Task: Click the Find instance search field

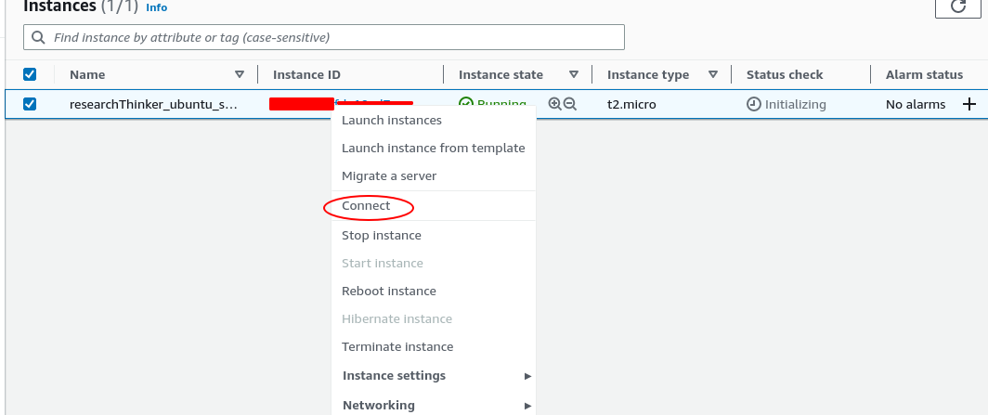Action: tap(325, 37)
